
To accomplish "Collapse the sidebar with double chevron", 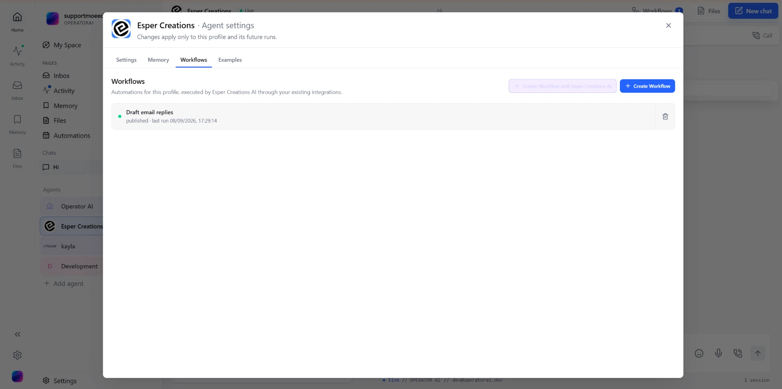I will 18,334.
